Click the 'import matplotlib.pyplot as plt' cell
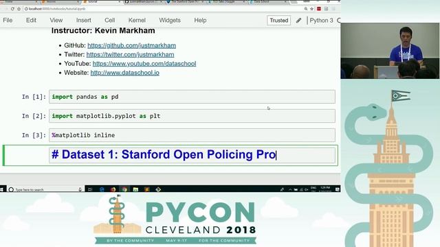440x247 pixels. pyautogui.click(x=192, y=116)
